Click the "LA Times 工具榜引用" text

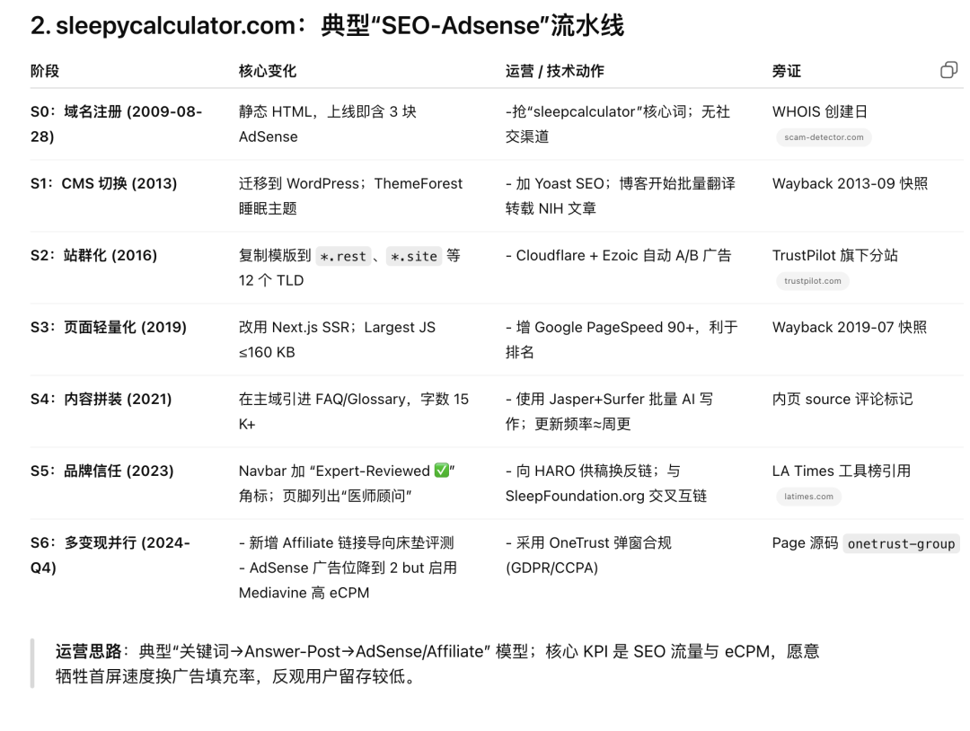click(842, 471)
